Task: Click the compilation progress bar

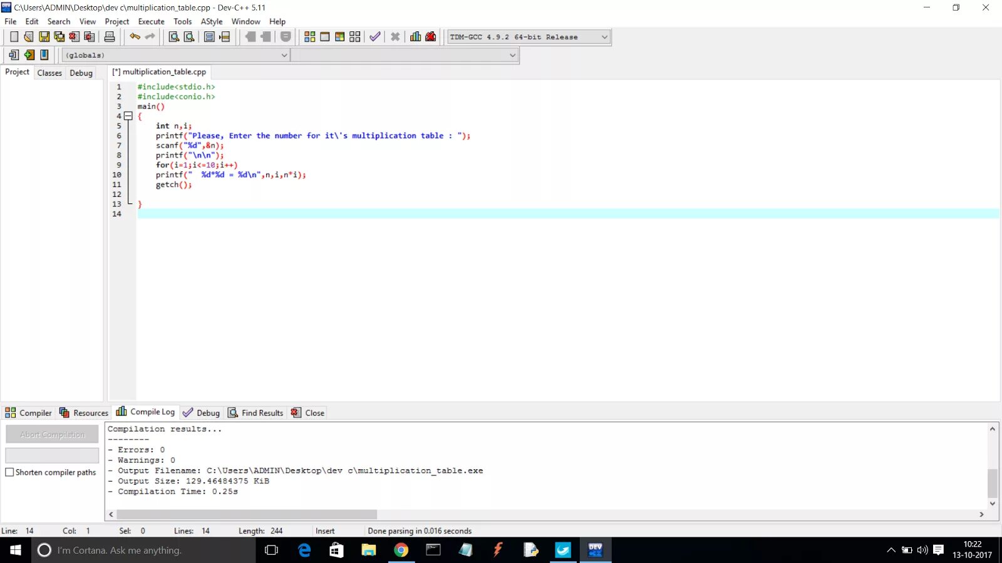Action: coord(52,455)
